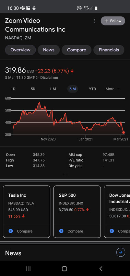Open the three-dot options menu

pos(94,21)
